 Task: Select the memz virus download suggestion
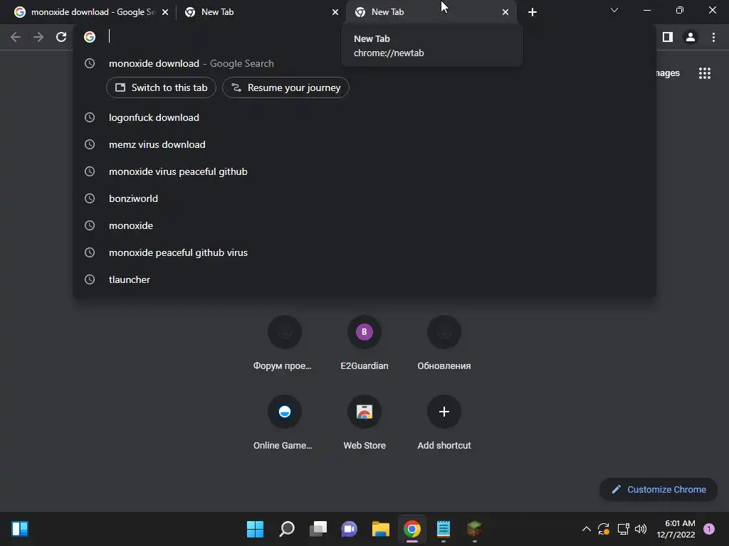pos(364,144)
